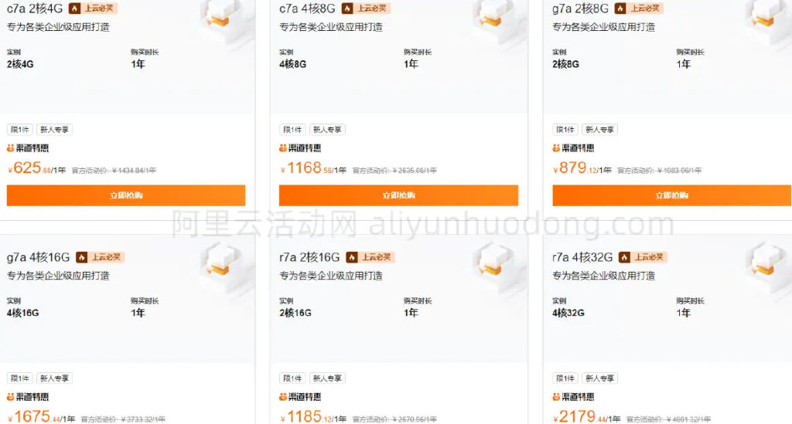Click the 上云必买 badge on r7a 4核32G
792x424 pixels.
643,258
